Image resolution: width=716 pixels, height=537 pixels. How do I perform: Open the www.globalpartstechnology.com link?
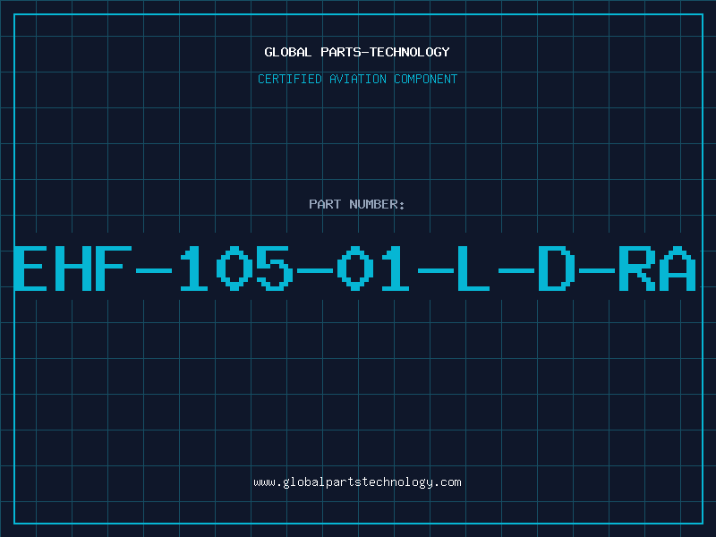coord(357,482)
